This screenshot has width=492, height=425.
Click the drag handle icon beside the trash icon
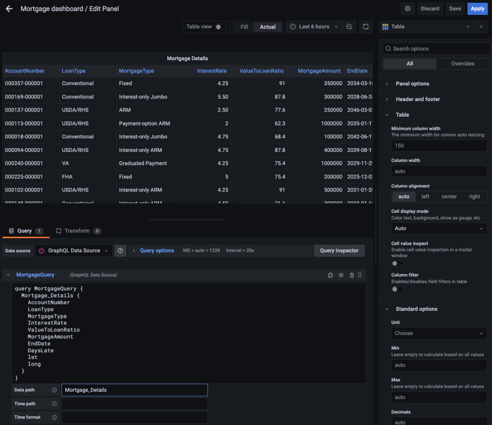359,275
